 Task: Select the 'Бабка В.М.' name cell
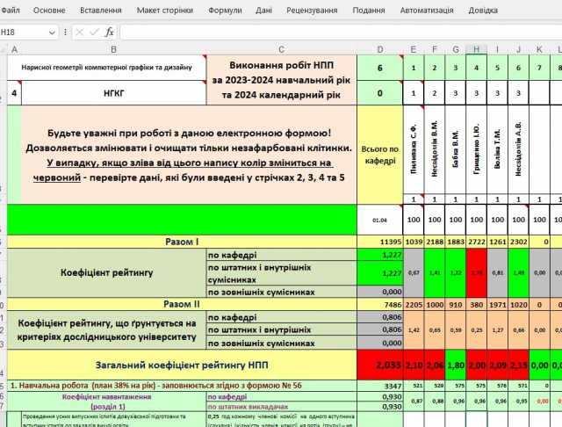pyautogui.click(x=456, y=149)
